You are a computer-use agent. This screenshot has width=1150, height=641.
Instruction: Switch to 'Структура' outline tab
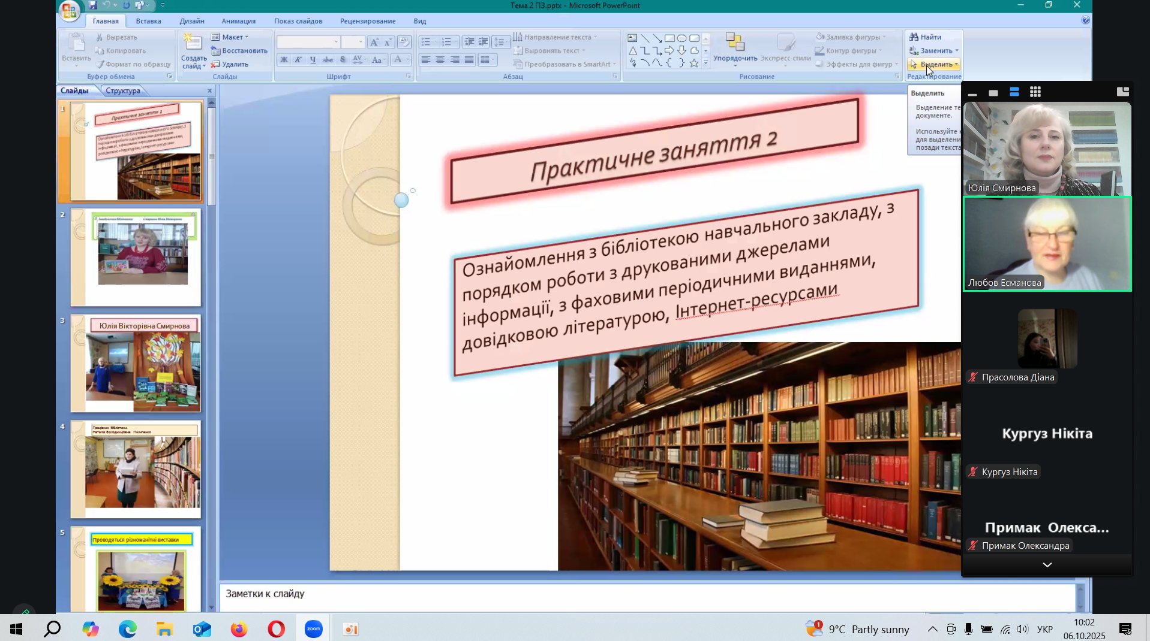click(x=123, y=90)
